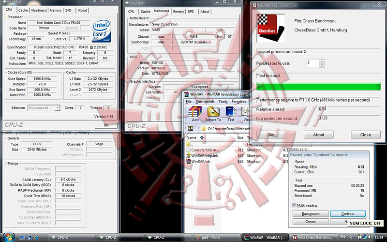Open the Cache tab in first CPU-Z window
The height and width of the screenshot is (242, 387).
(23, 10)
